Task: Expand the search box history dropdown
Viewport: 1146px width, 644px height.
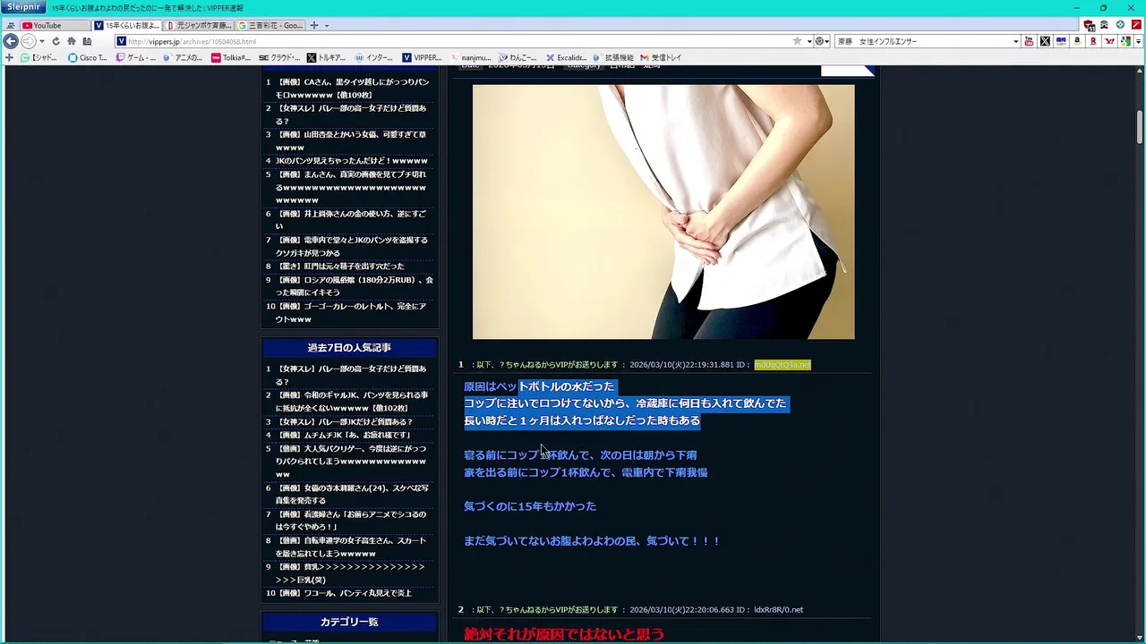Action: pyautogui.click(x=1015, y=41)
